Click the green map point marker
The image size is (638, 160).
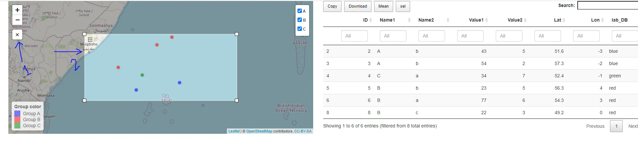tap(142, 75)
